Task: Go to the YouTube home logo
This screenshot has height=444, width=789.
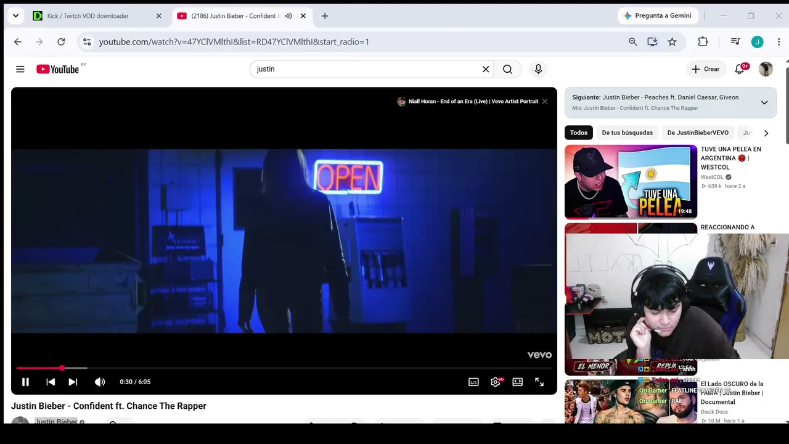Action: tap(57, 69)
